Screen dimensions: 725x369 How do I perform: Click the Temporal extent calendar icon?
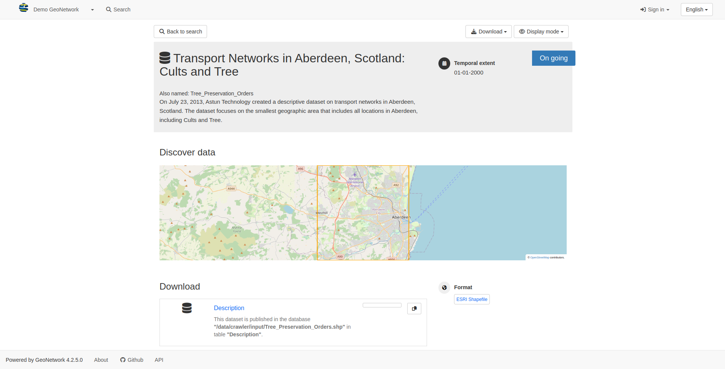[x=444, y=63]
